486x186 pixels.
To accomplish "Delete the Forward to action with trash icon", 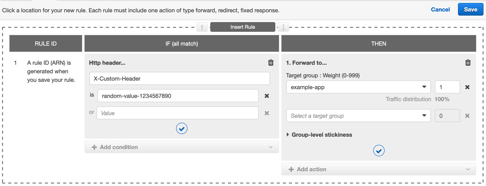I will tap(468, 63).
